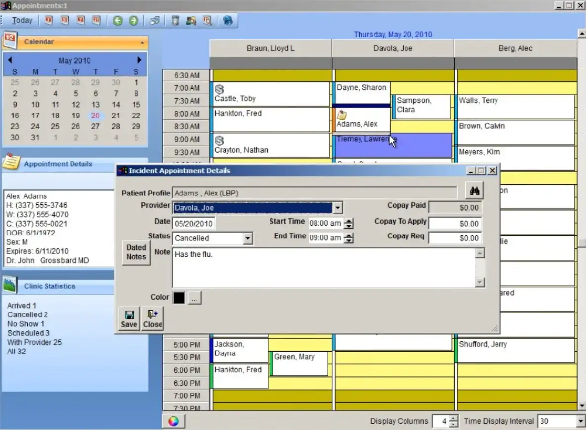
Task: Open the Day view calendar icon
Action: pyautogui.click(x=48, y=20)
